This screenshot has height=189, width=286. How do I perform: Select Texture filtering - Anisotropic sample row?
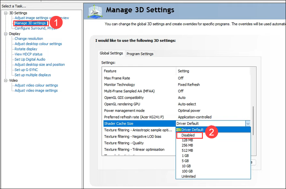coord(139,130)
